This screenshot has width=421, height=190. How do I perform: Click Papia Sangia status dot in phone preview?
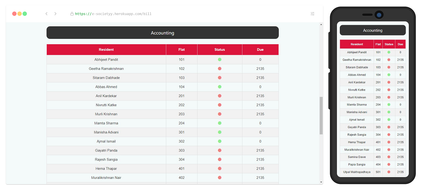[389, 164]
